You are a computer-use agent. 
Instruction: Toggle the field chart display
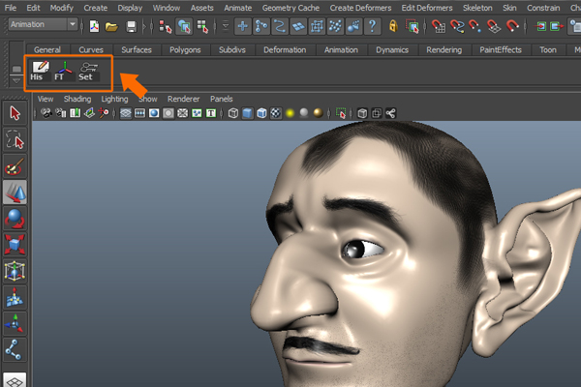point(182,113)
